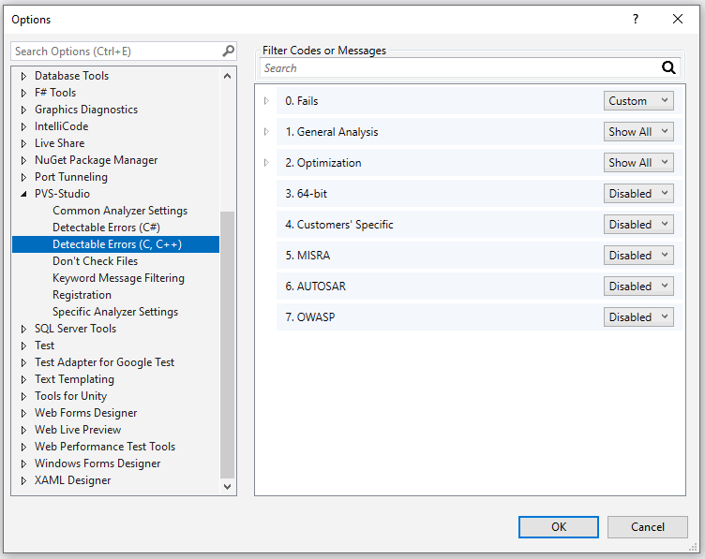Click the search magnifier in Filter Codes box
Viewport: 705px width, 559px height.
coord(668,68)
